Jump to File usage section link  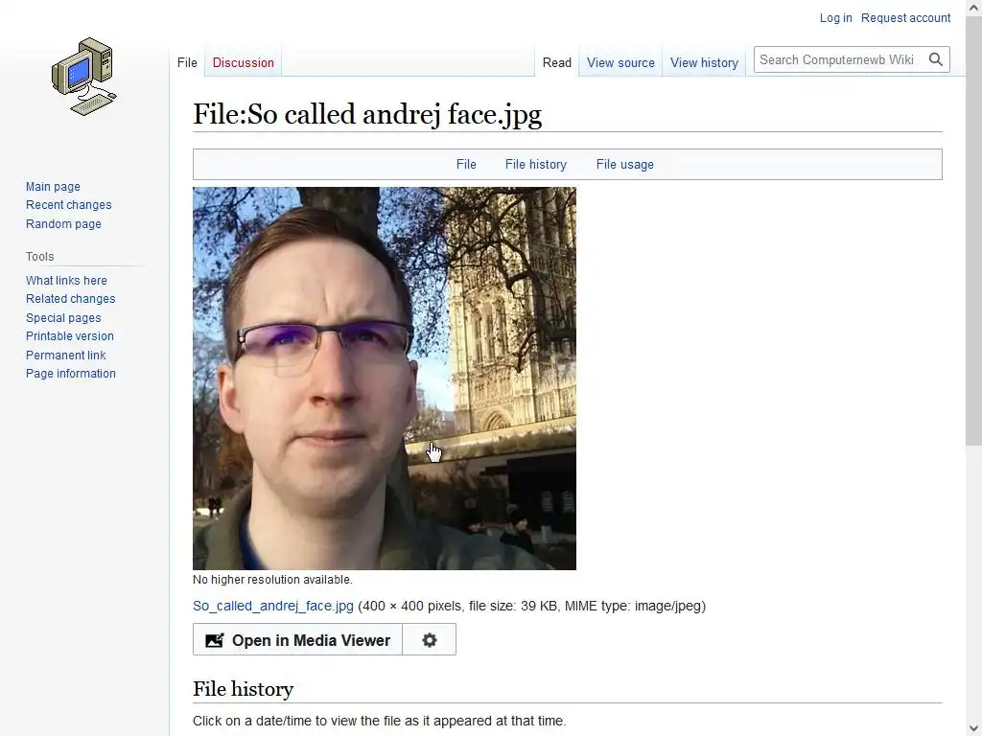pyautogui.click(x=624, y=164)
